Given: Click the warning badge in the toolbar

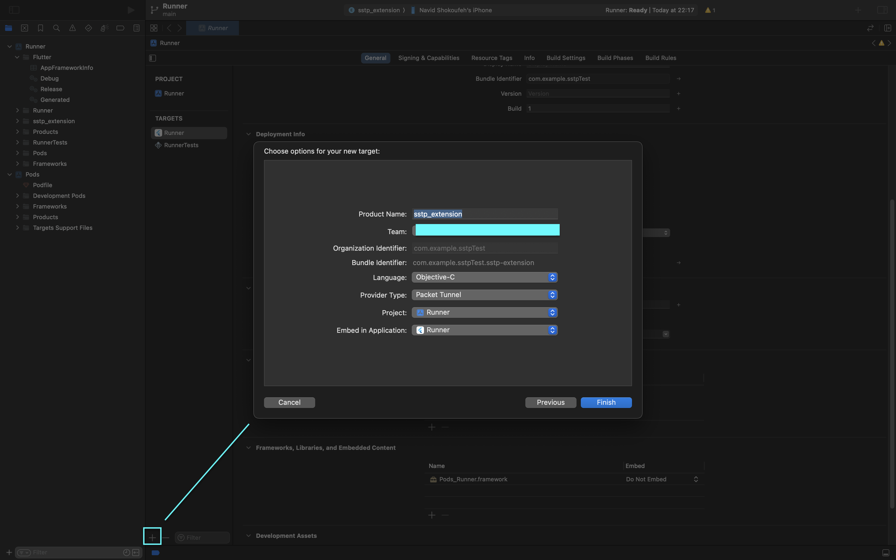Looking at the screenshot, I should click(710, 10).
